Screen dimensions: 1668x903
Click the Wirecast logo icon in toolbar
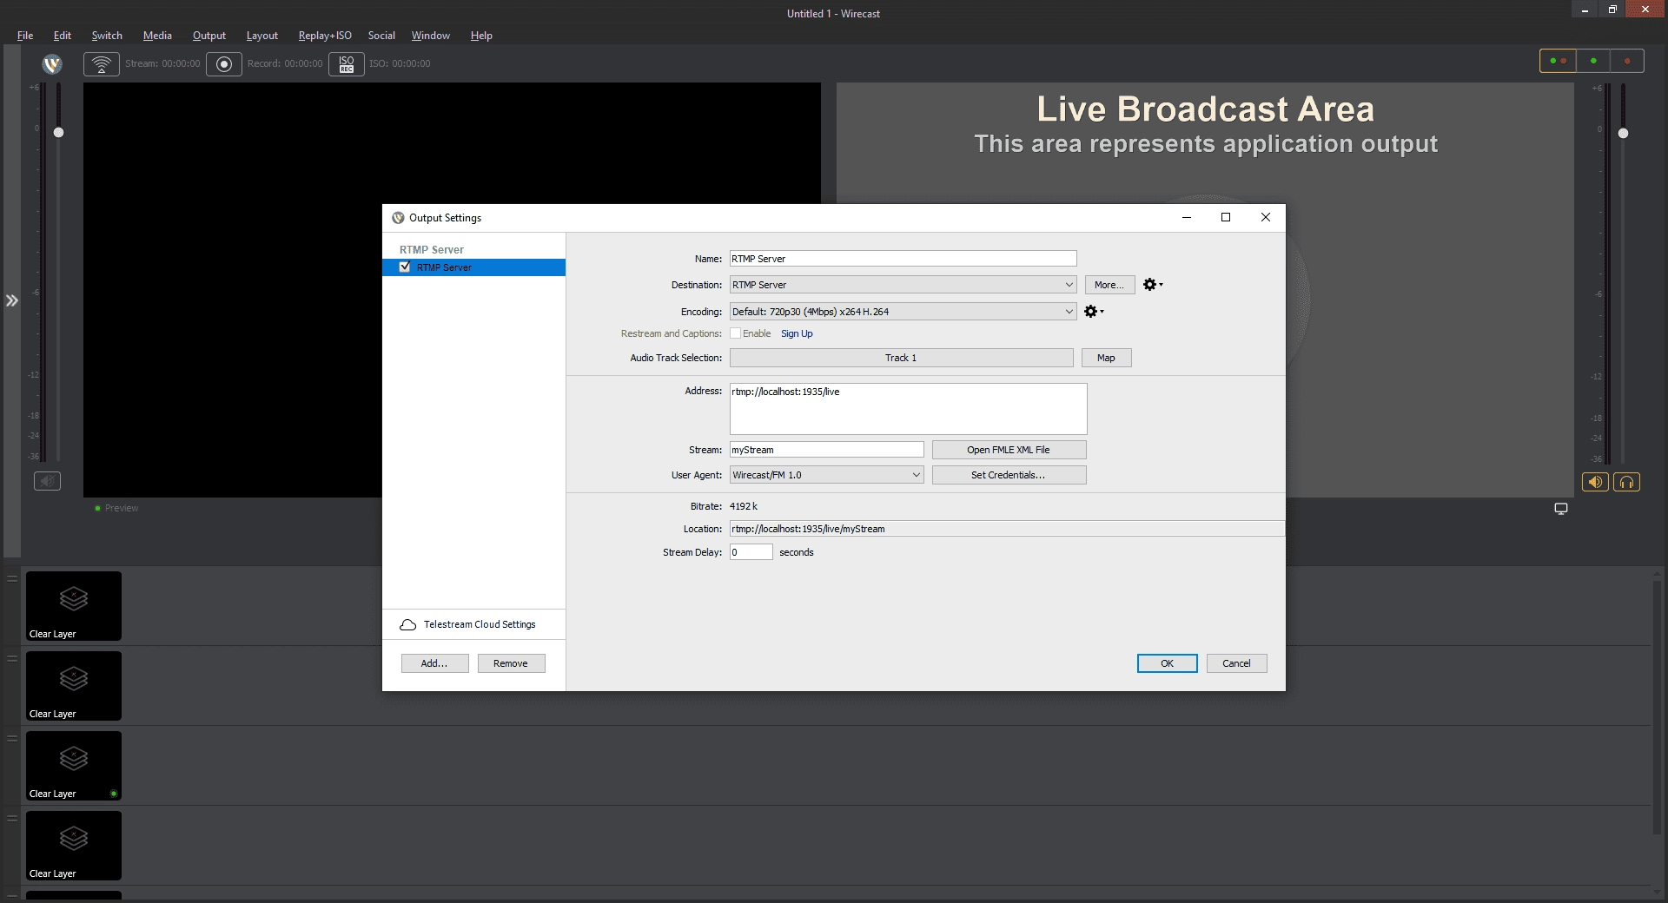[x=52, y=63]
